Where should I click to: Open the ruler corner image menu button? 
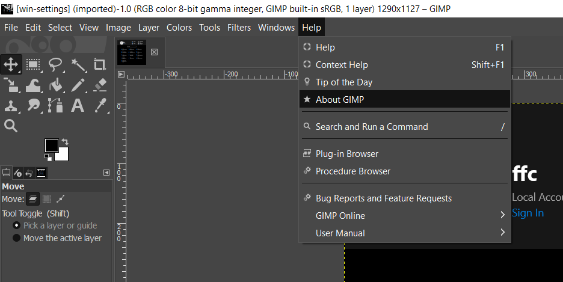pos(121,75)
